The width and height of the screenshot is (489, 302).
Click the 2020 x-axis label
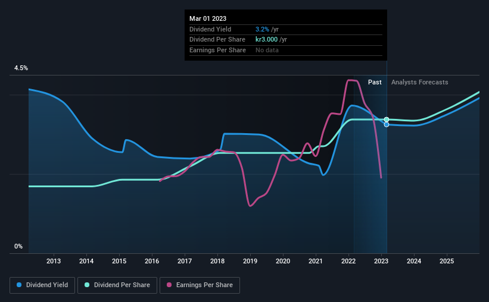(x=283, y=261)
